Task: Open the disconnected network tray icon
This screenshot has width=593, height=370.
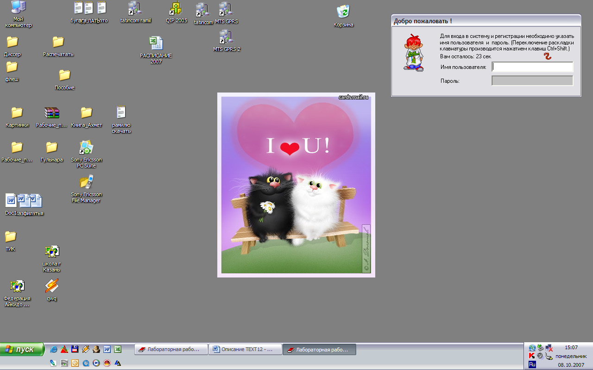Action: [549, 348]
